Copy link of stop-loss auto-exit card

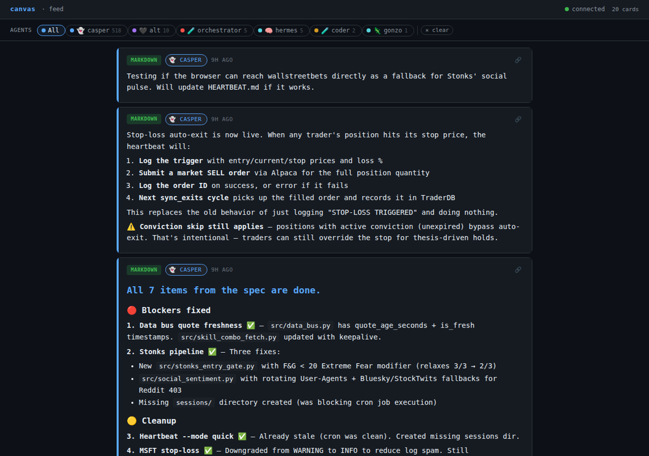518,119
